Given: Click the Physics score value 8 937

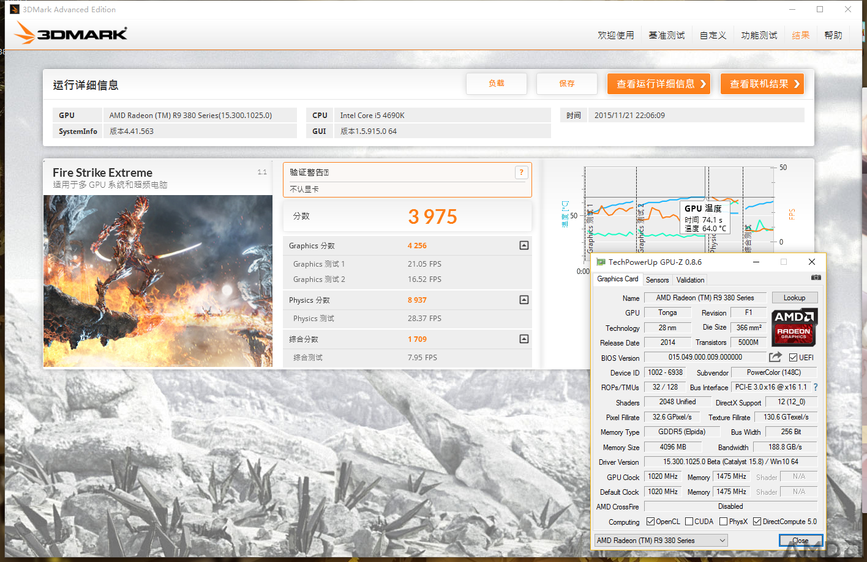Looking at the screenshot, I should pyautogui.click(x=417, y=300).
